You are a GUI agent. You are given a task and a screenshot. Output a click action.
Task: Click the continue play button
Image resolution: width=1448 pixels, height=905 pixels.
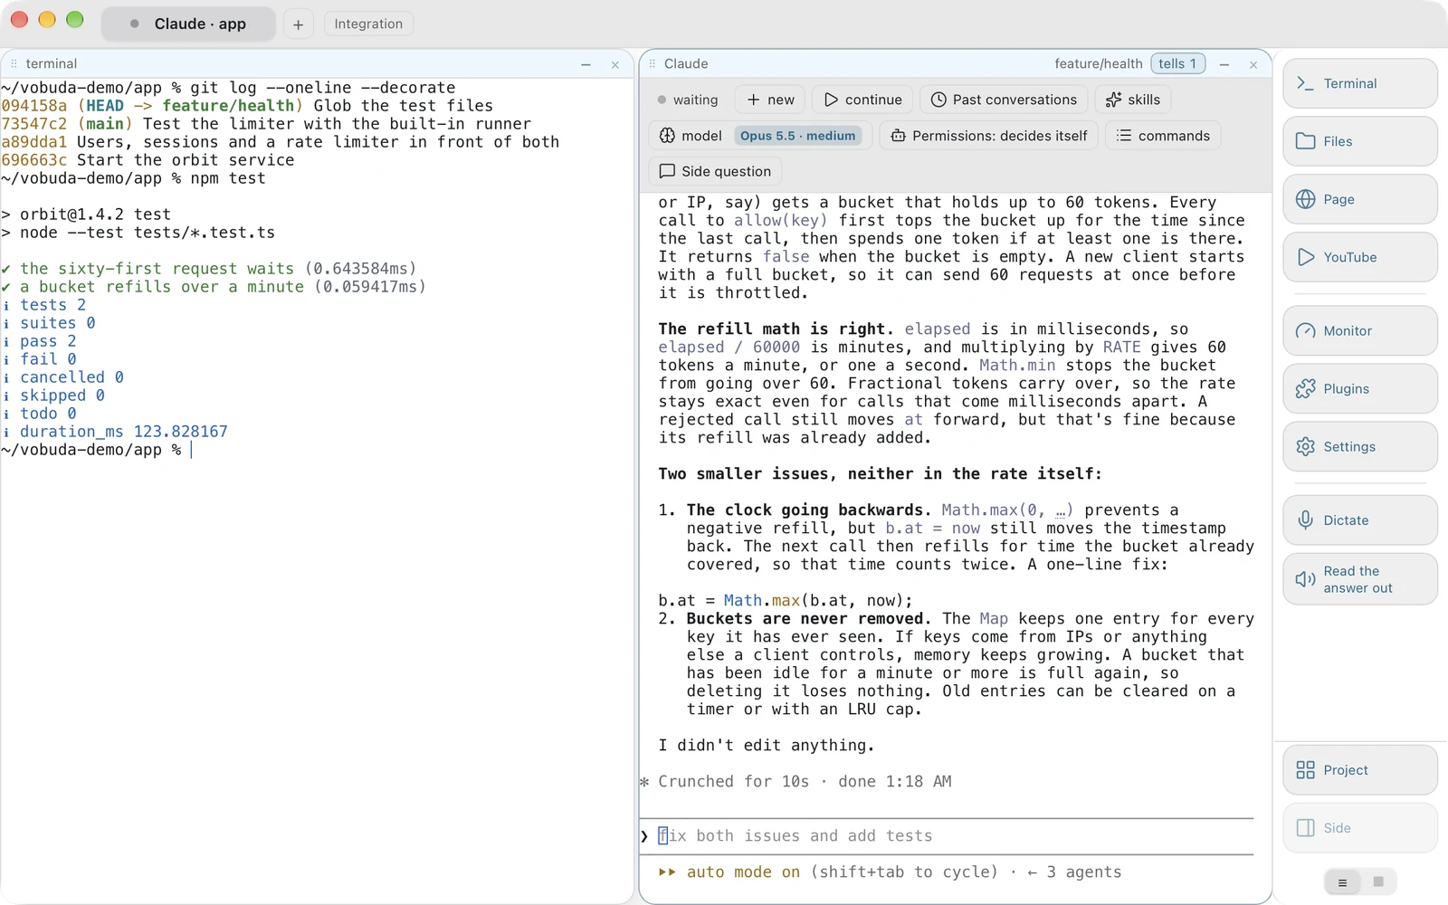tap(862, 100)
